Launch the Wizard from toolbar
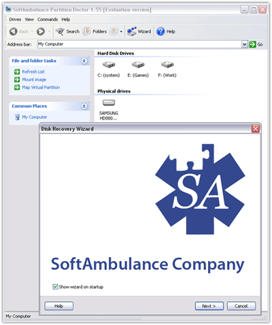Screen dimensions: 272x325 tap(139, 31)
